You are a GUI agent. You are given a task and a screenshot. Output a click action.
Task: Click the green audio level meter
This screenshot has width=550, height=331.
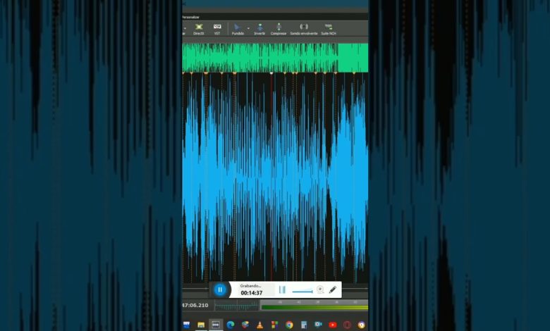coord(314,307)
